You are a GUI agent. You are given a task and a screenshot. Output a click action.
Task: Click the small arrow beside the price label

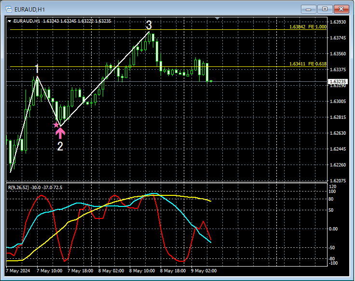tap(211, 82)
